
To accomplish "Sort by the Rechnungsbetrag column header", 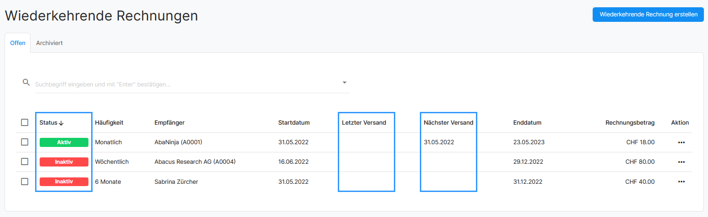I will (x=630, y=122).
